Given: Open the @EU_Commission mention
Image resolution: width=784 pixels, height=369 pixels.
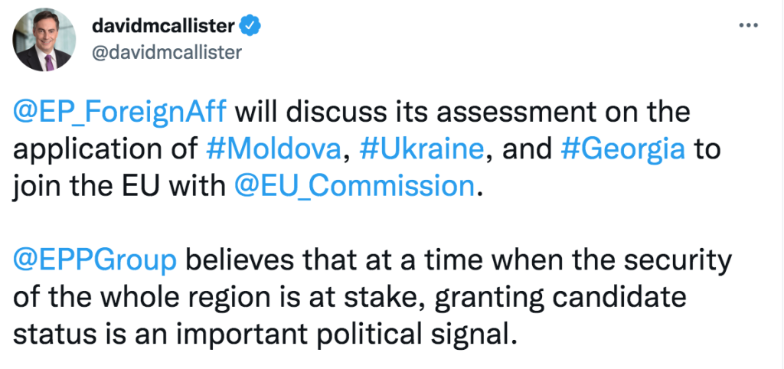Looking at the screenshot, I should coord(354,187).
